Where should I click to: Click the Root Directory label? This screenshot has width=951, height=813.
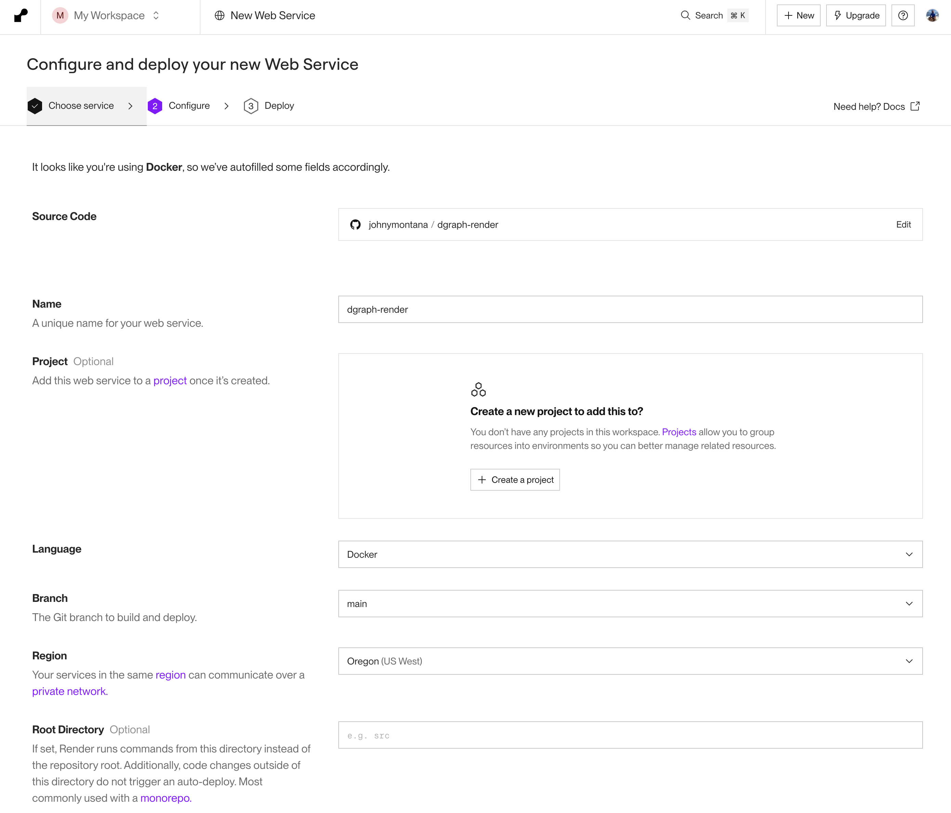coord(68,730)
